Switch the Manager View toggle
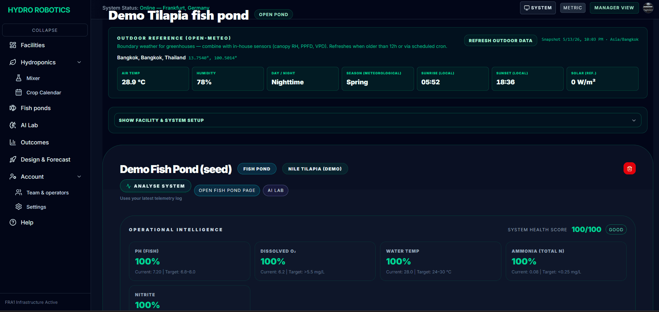This screenshot has width=659, height=312. click(614, 8)
